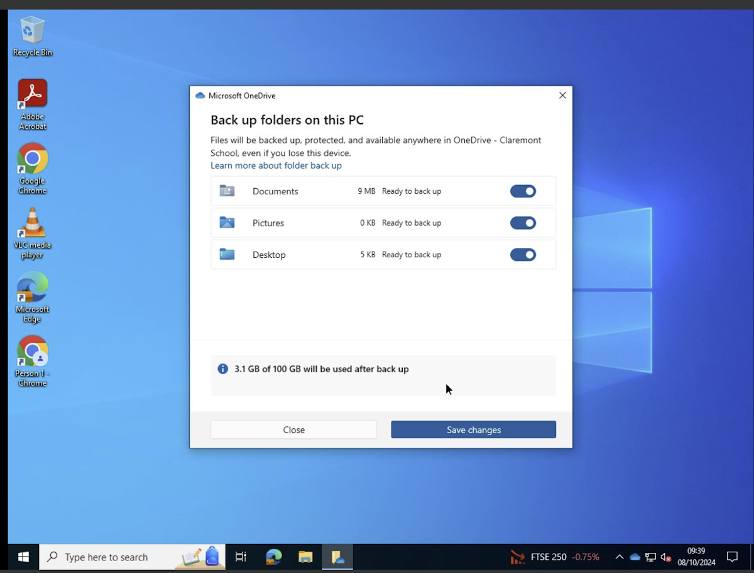Open the Recycle Bin desktop icon
Viewport: 754px width, 573px height.
[x=33, y=36]
